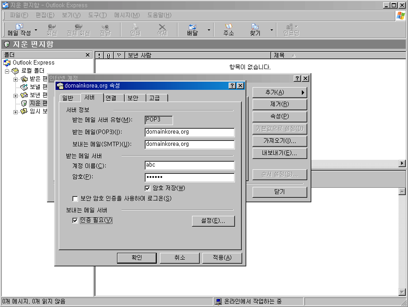This screenshot has width=408, height=307.
Task: Click the 속성(P) button in 인터넷 계정
Action: click(280, 117)
